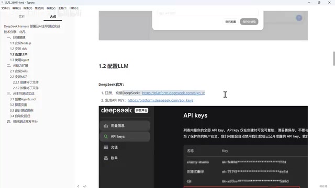Viewport: 335px width, 188px height.
Task: Select outline section 三、AI主导测试实战
Action: 21,93
